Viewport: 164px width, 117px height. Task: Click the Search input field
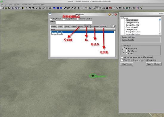[x=74, y=22]
